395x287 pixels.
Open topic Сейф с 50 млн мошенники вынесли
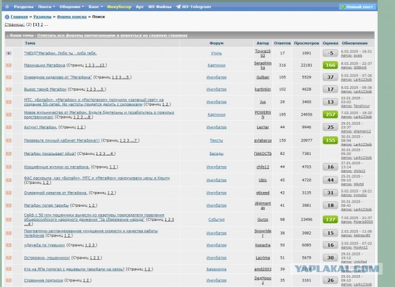tap(94, 217)
